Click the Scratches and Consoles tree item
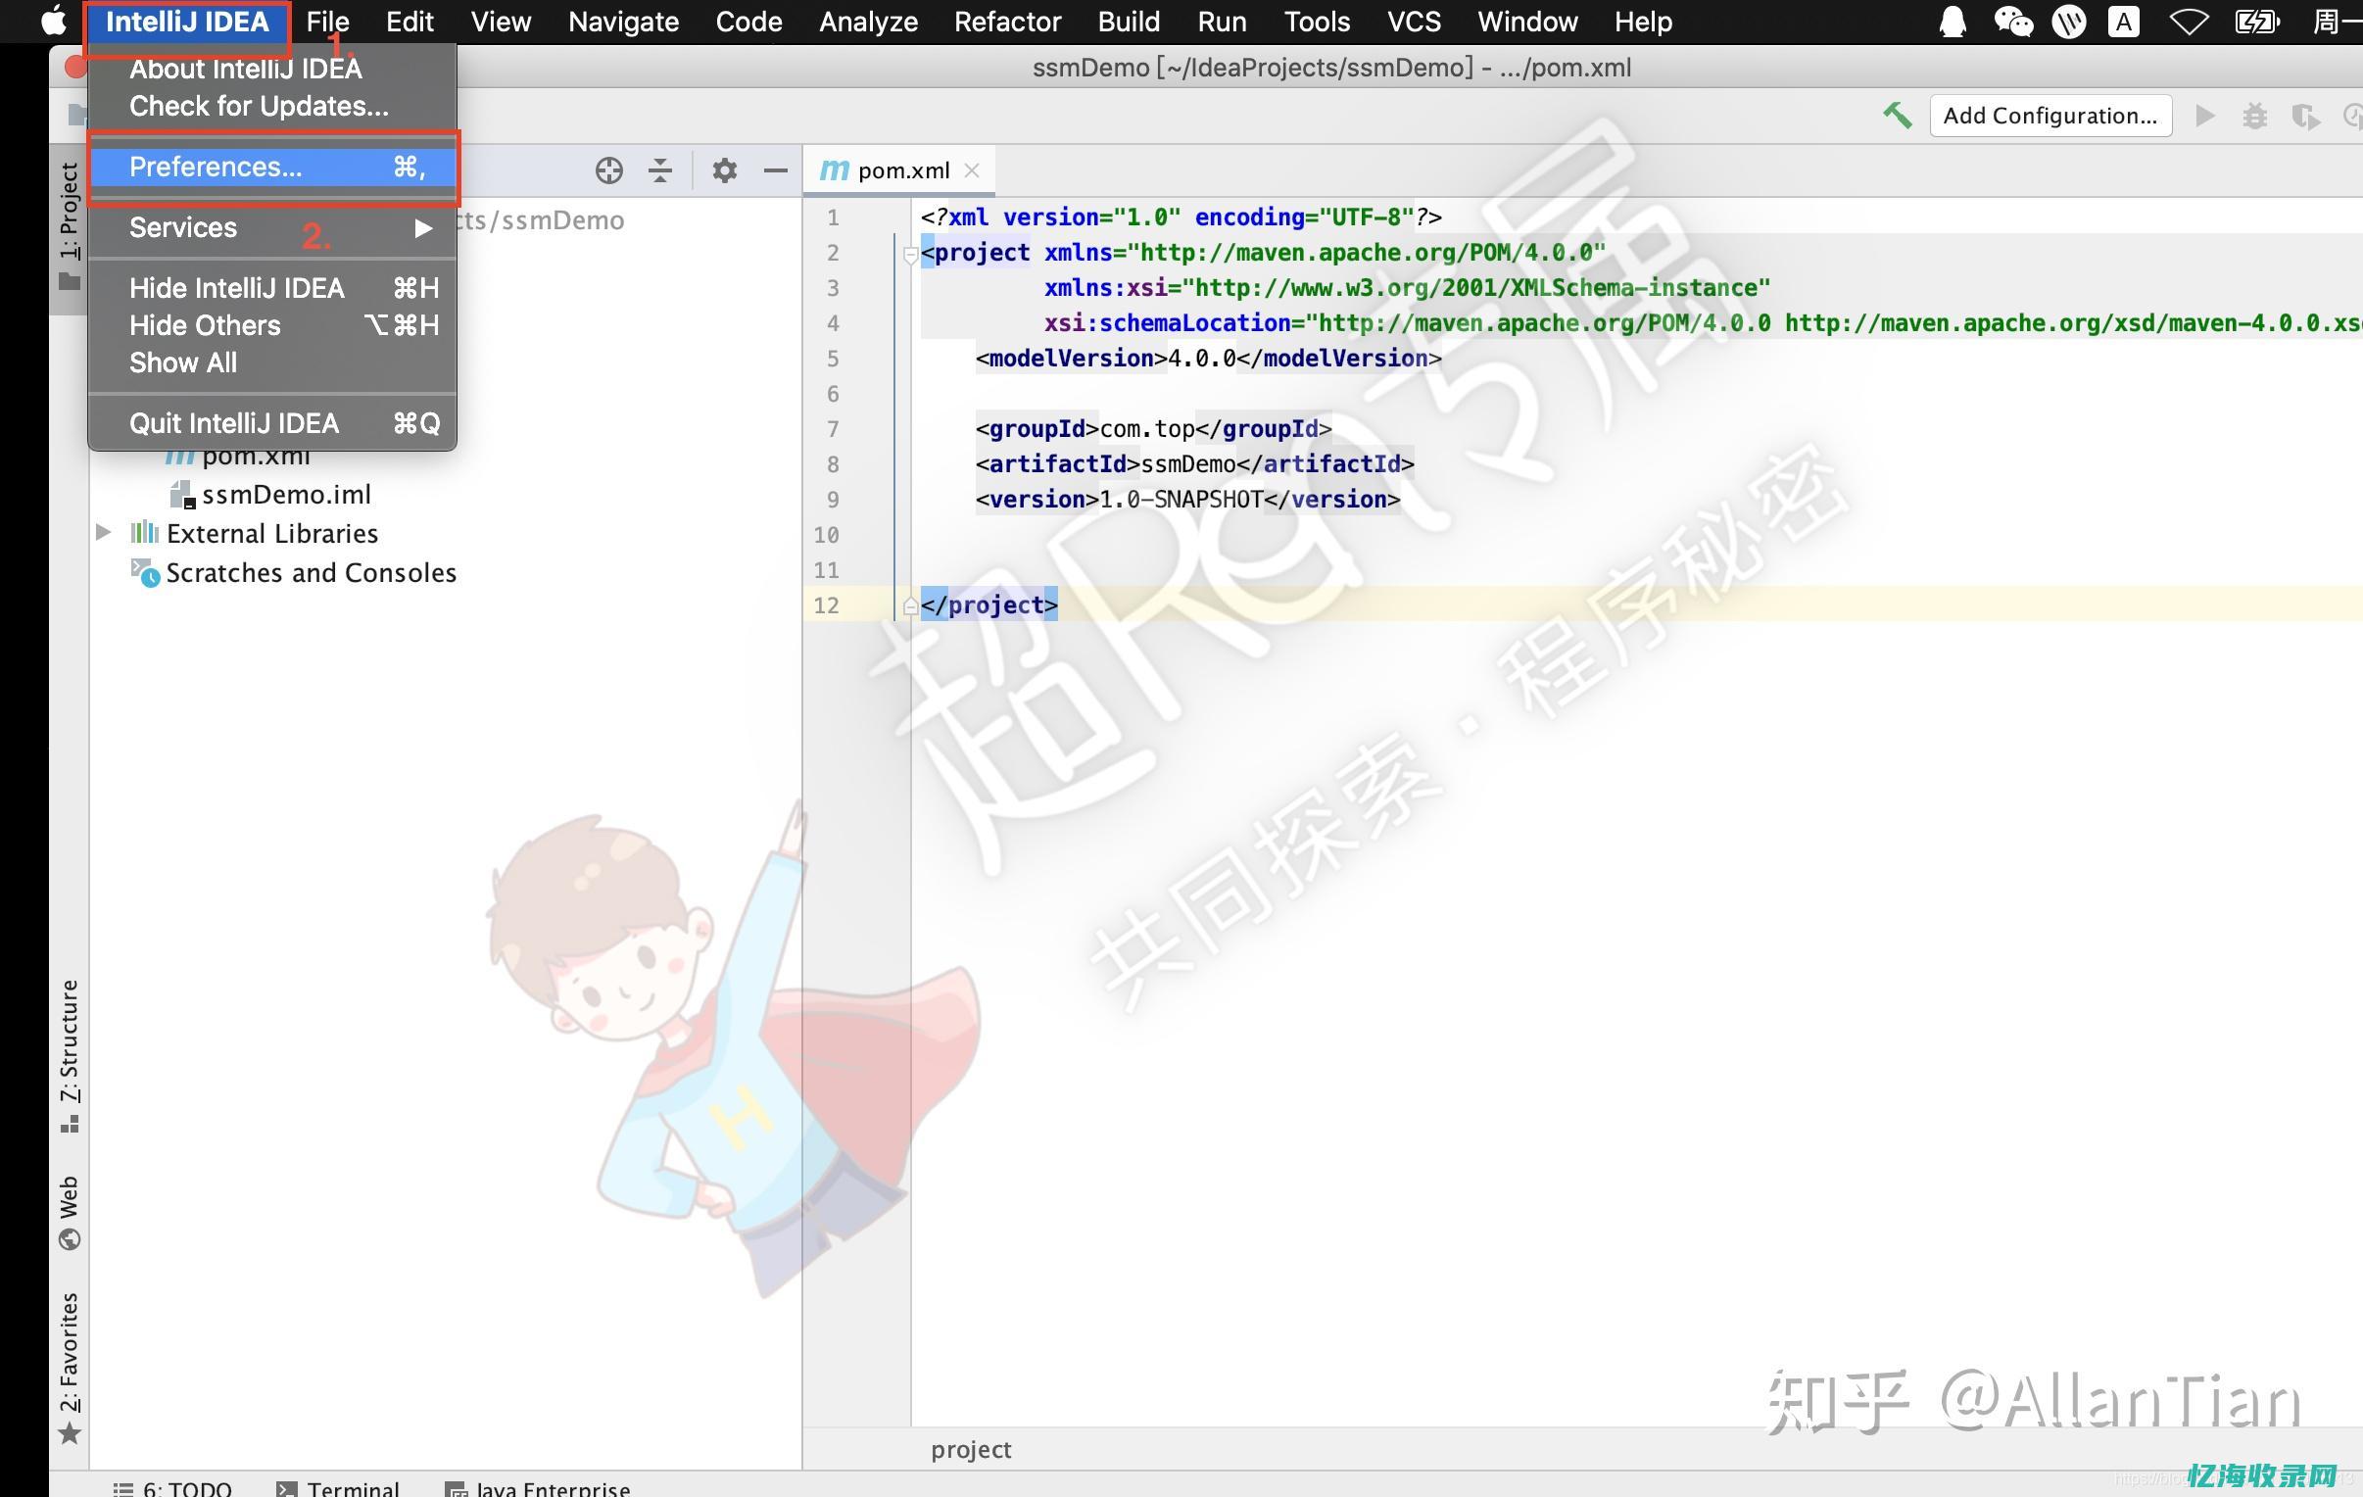 [x=310, y=572]
